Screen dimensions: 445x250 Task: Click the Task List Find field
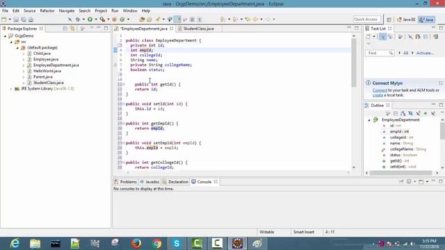pos(380,53)
